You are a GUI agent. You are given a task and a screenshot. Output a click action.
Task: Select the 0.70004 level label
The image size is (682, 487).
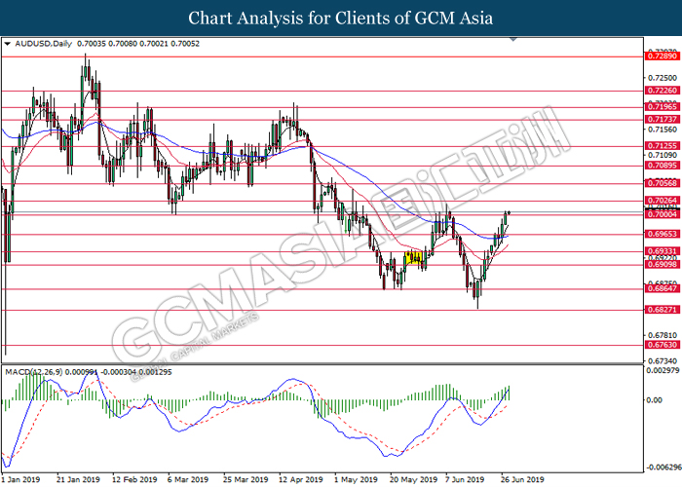663,214
